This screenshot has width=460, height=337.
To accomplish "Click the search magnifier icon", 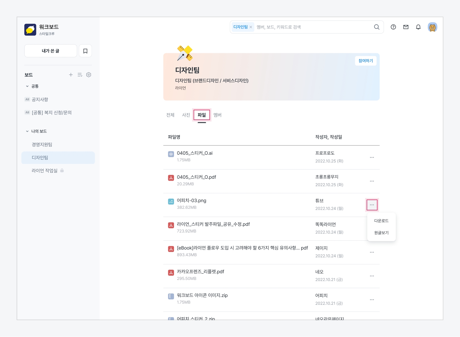I will pyautogui.click(x=377, y=27).
